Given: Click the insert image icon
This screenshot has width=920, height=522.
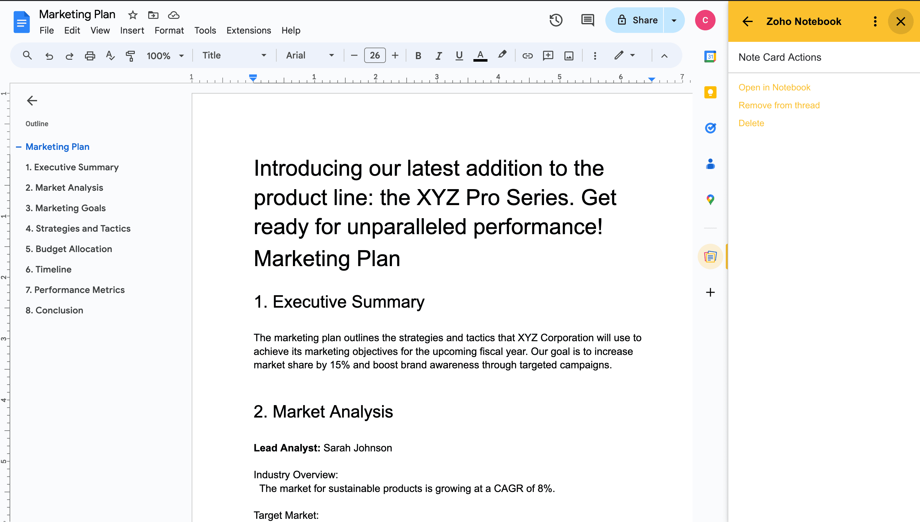Looking at the screenshot, I should 569,56.
